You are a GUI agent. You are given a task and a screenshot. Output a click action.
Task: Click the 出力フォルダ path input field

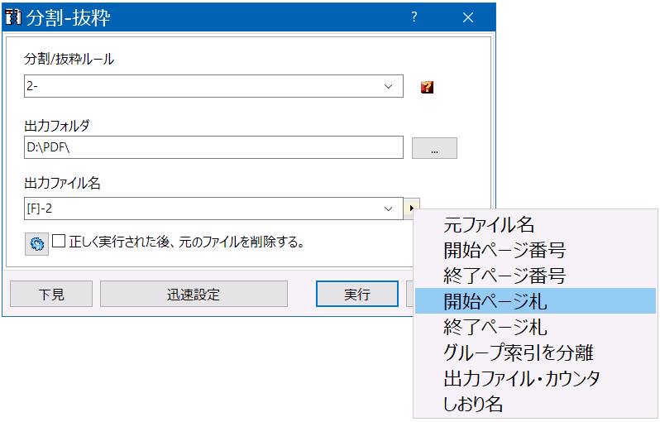pyautogui.click(x=213, y=147)
